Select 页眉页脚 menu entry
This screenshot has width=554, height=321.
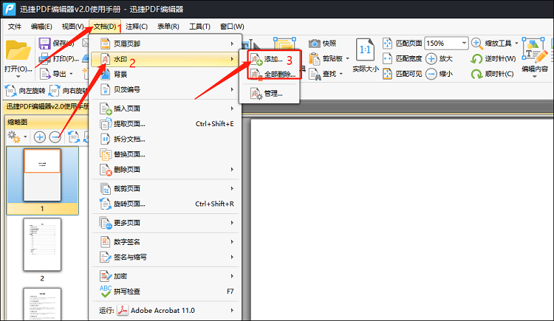pos(166,44)
